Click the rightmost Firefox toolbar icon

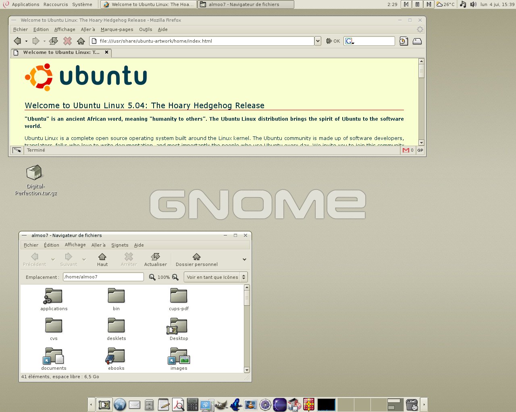417,41
